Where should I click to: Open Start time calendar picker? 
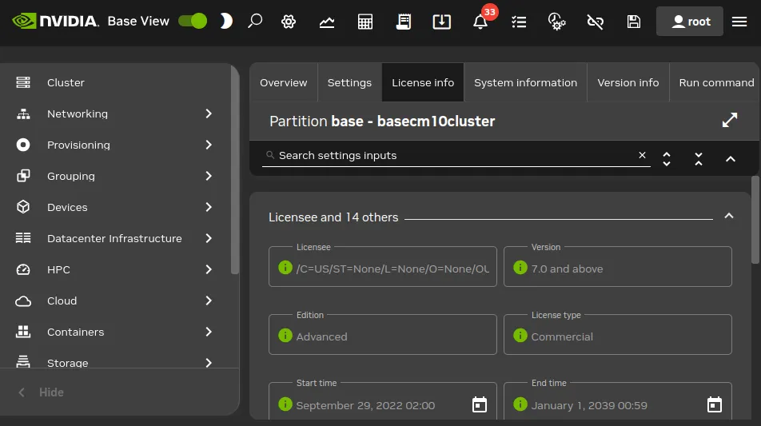coord(480,404)
